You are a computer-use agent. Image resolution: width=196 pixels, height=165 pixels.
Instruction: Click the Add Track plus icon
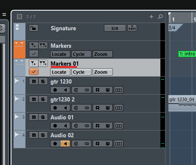pyautogui.click(x=151, y=17)
